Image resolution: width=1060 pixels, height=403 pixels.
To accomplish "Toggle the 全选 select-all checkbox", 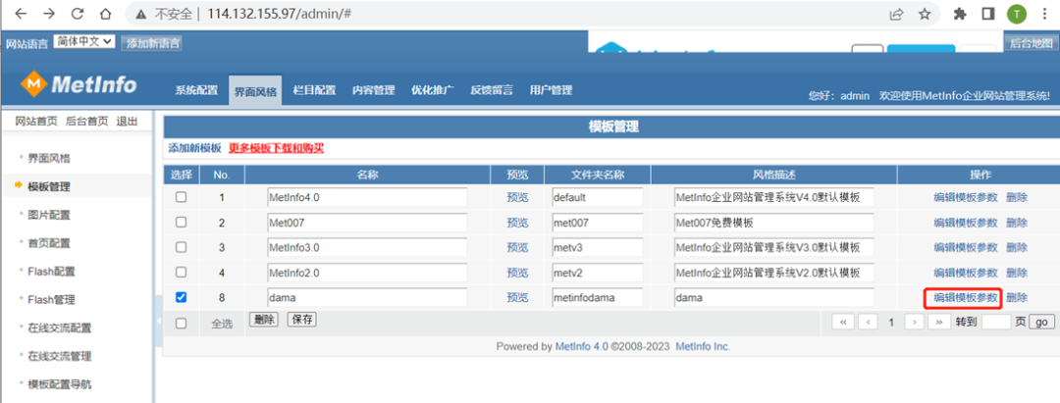I will click(182, 324).
